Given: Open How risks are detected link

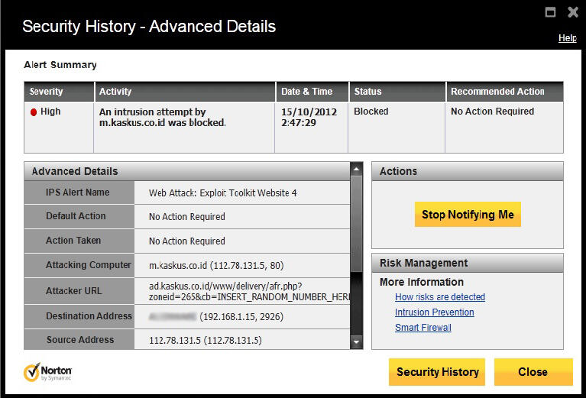Looking at the screenshot, I should [x=440, y=297].
